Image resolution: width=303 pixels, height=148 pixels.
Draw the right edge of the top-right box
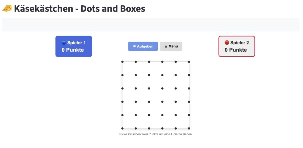pyautogui.click(x=189, y=69)
